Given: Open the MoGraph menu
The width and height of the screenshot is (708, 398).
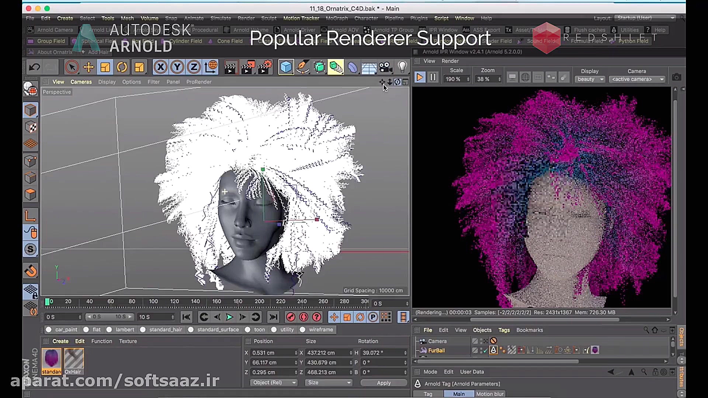Looking at the screenshot, I should pyautogui.click(x=336, y=18).
